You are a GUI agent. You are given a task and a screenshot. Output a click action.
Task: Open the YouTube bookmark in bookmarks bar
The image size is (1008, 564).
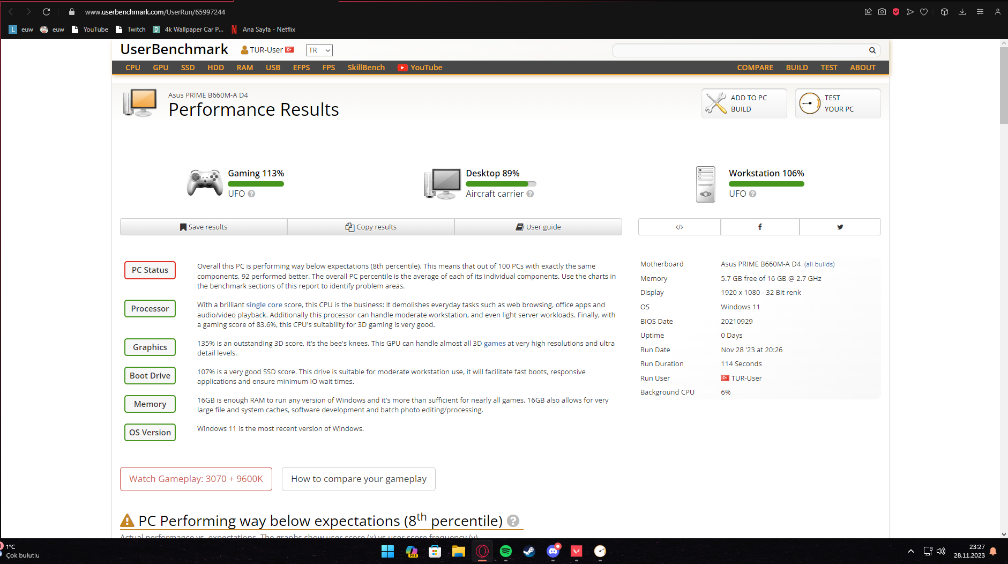pos(90,29)
